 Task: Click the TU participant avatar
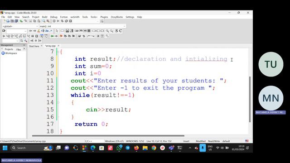pos(271,64)
